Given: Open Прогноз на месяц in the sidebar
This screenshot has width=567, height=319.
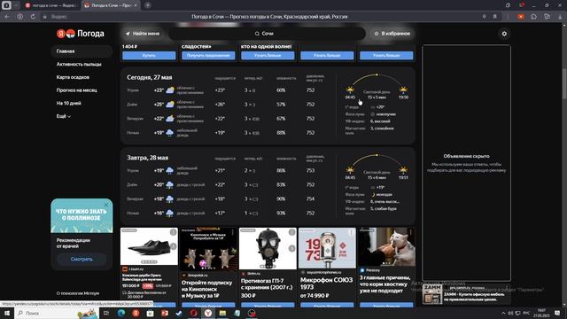Looking at the screenshot, I should tap(77, 90).
